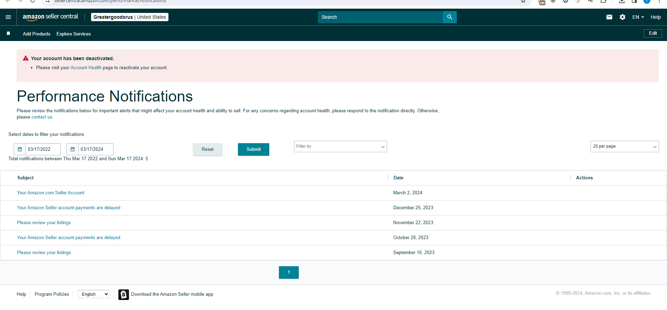
Task: Open Help in the top header
Action: point(656,17)
